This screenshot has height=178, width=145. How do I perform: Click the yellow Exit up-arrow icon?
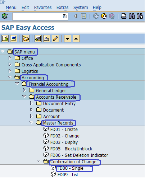104,16
